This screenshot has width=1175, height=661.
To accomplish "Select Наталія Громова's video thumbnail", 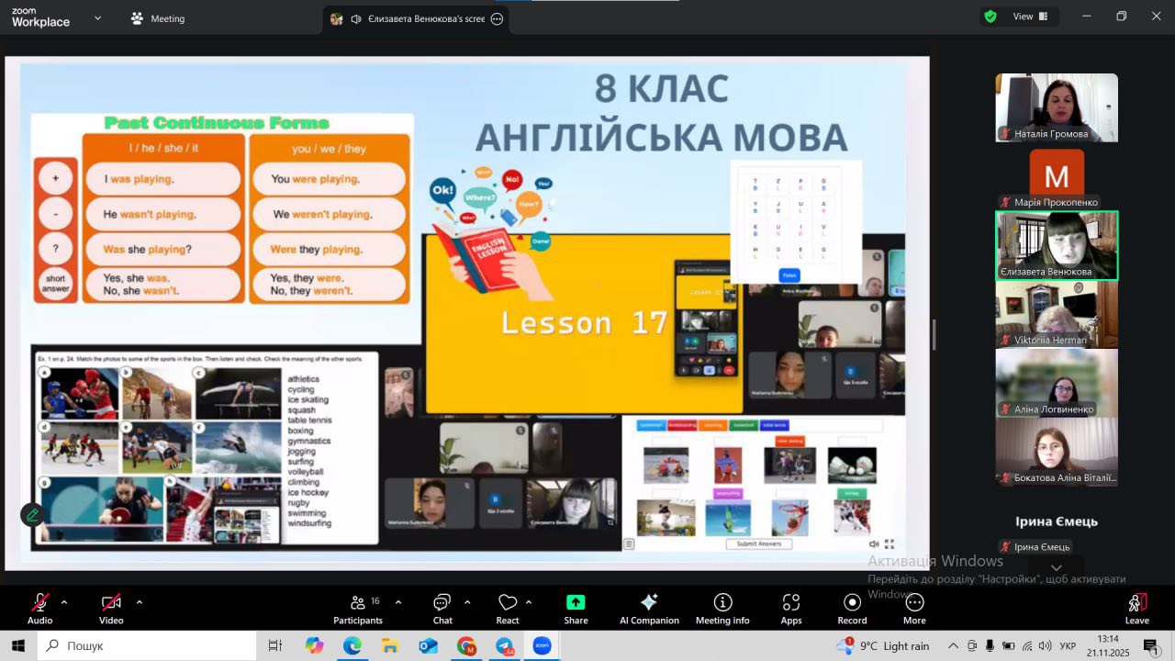I will [1057, 107].
